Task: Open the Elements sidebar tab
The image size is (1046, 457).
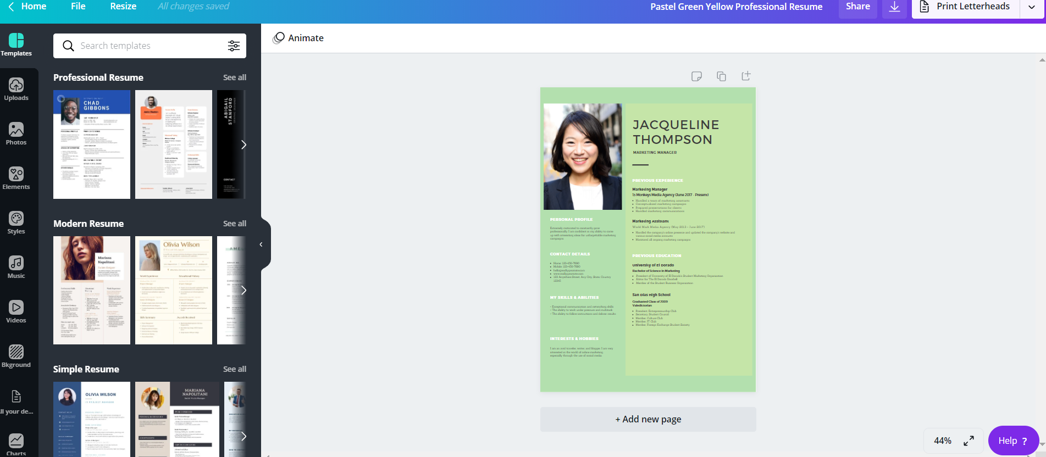Action: pos(16,179)
